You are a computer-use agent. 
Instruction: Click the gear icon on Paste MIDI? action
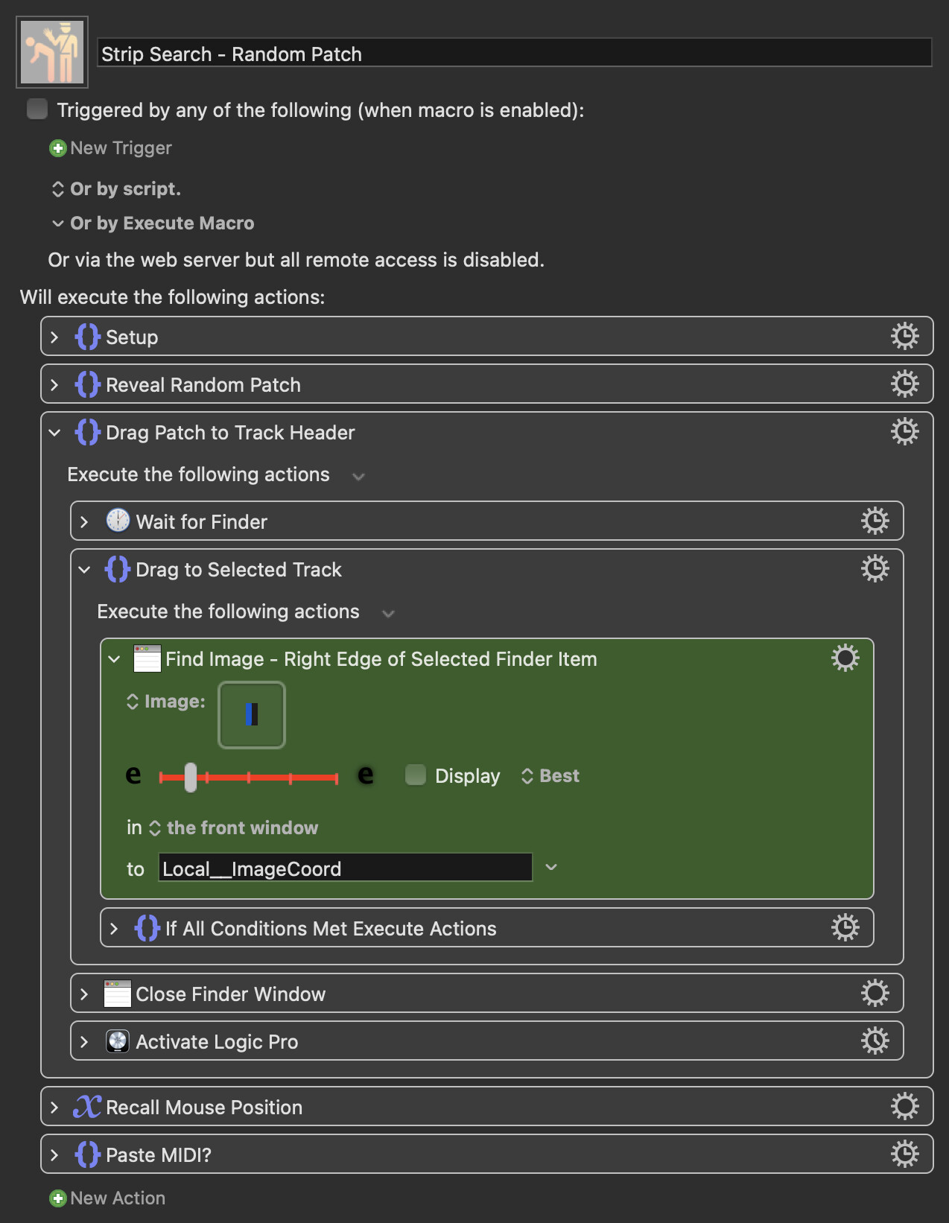(x=904, y=1154)
